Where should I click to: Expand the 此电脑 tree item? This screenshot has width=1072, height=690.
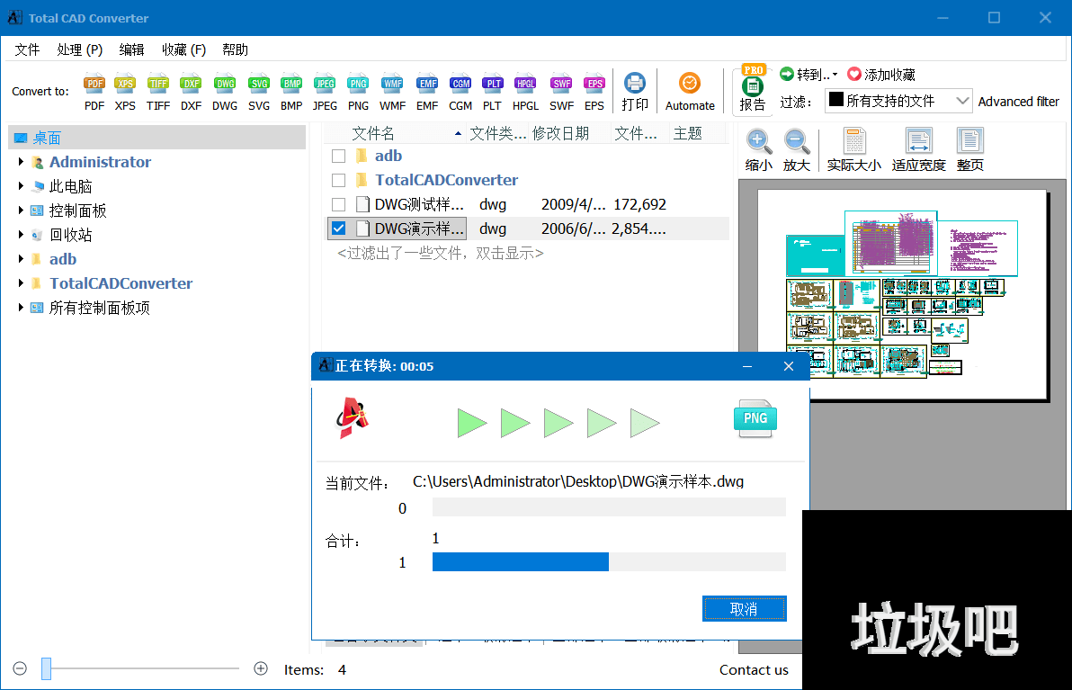click(20, 186)
